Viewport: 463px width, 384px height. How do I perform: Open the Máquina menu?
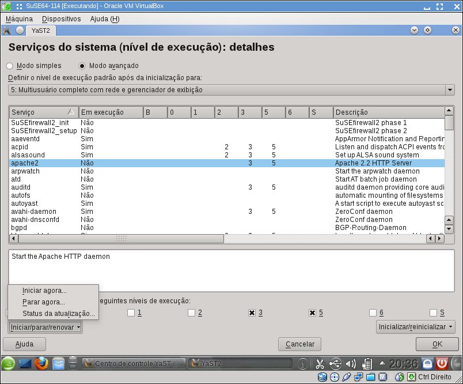pos(19,19)
